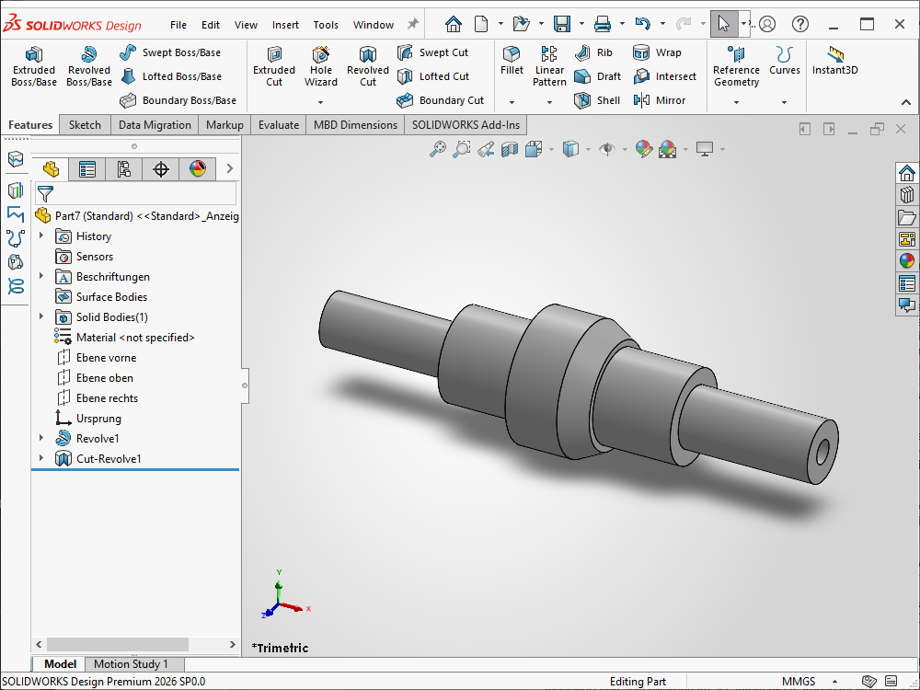Expand the Cut-Revolve1 feature
This screenshot has width=920, height=690.
tap(40, 459)
